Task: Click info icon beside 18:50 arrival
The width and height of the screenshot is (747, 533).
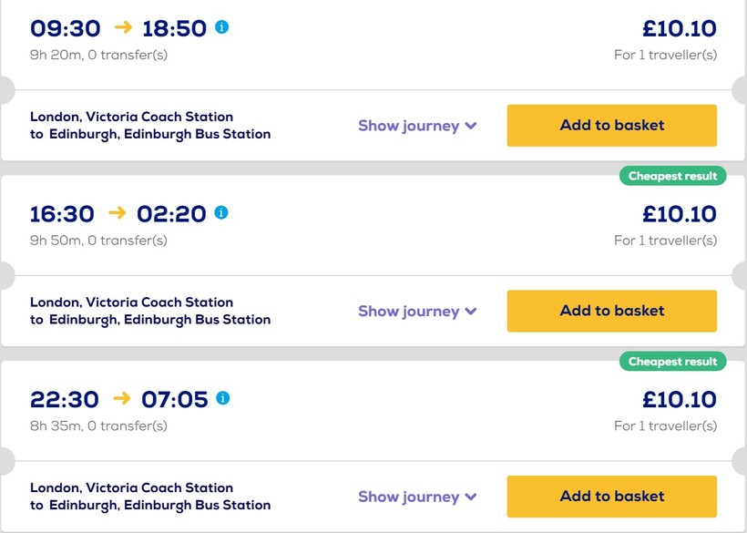Action: 222,27
